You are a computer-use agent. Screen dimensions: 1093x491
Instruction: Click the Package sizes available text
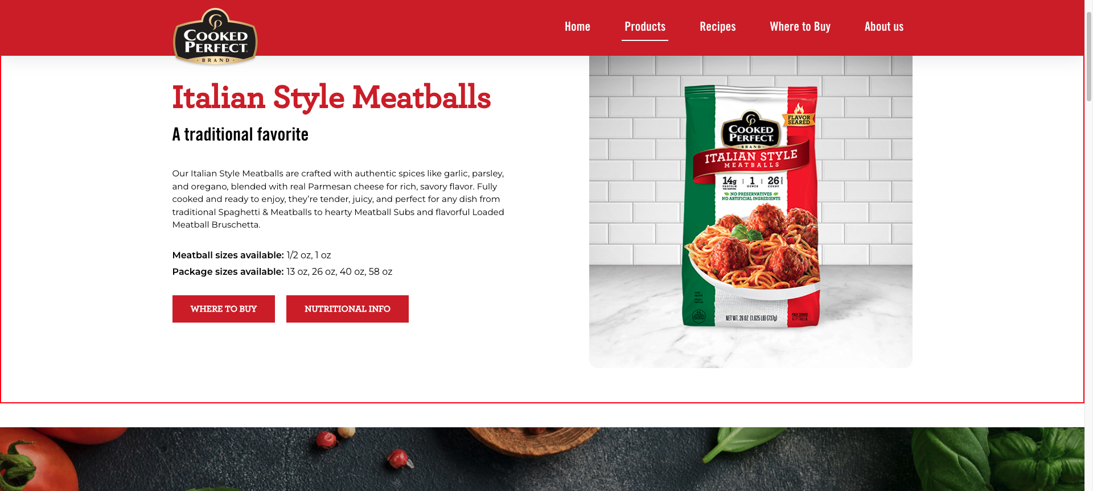pyautogui.click(x=282, y=272)
